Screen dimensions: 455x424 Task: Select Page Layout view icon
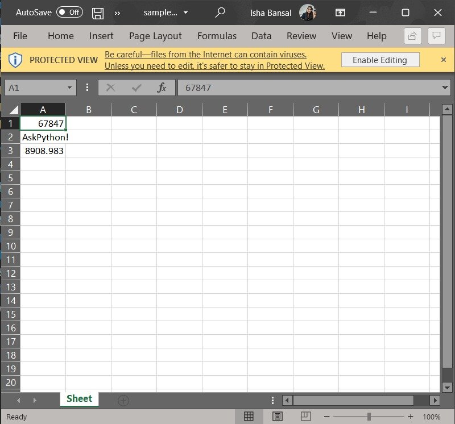277,417
